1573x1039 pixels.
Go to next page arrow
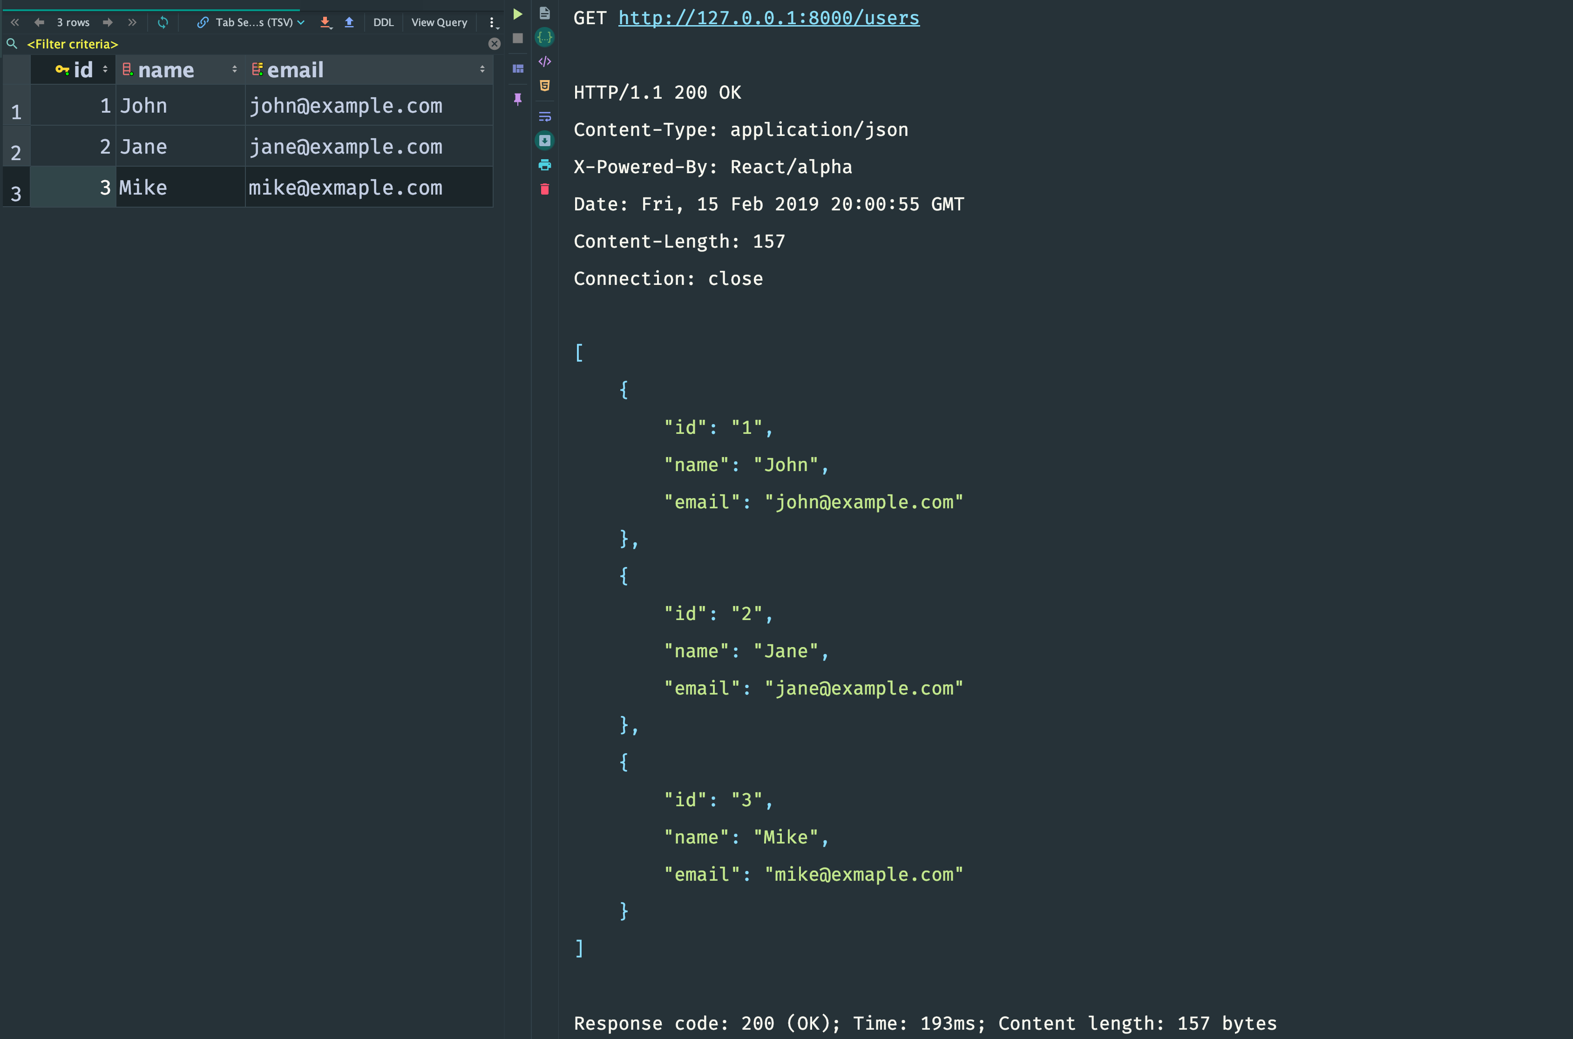108,22
